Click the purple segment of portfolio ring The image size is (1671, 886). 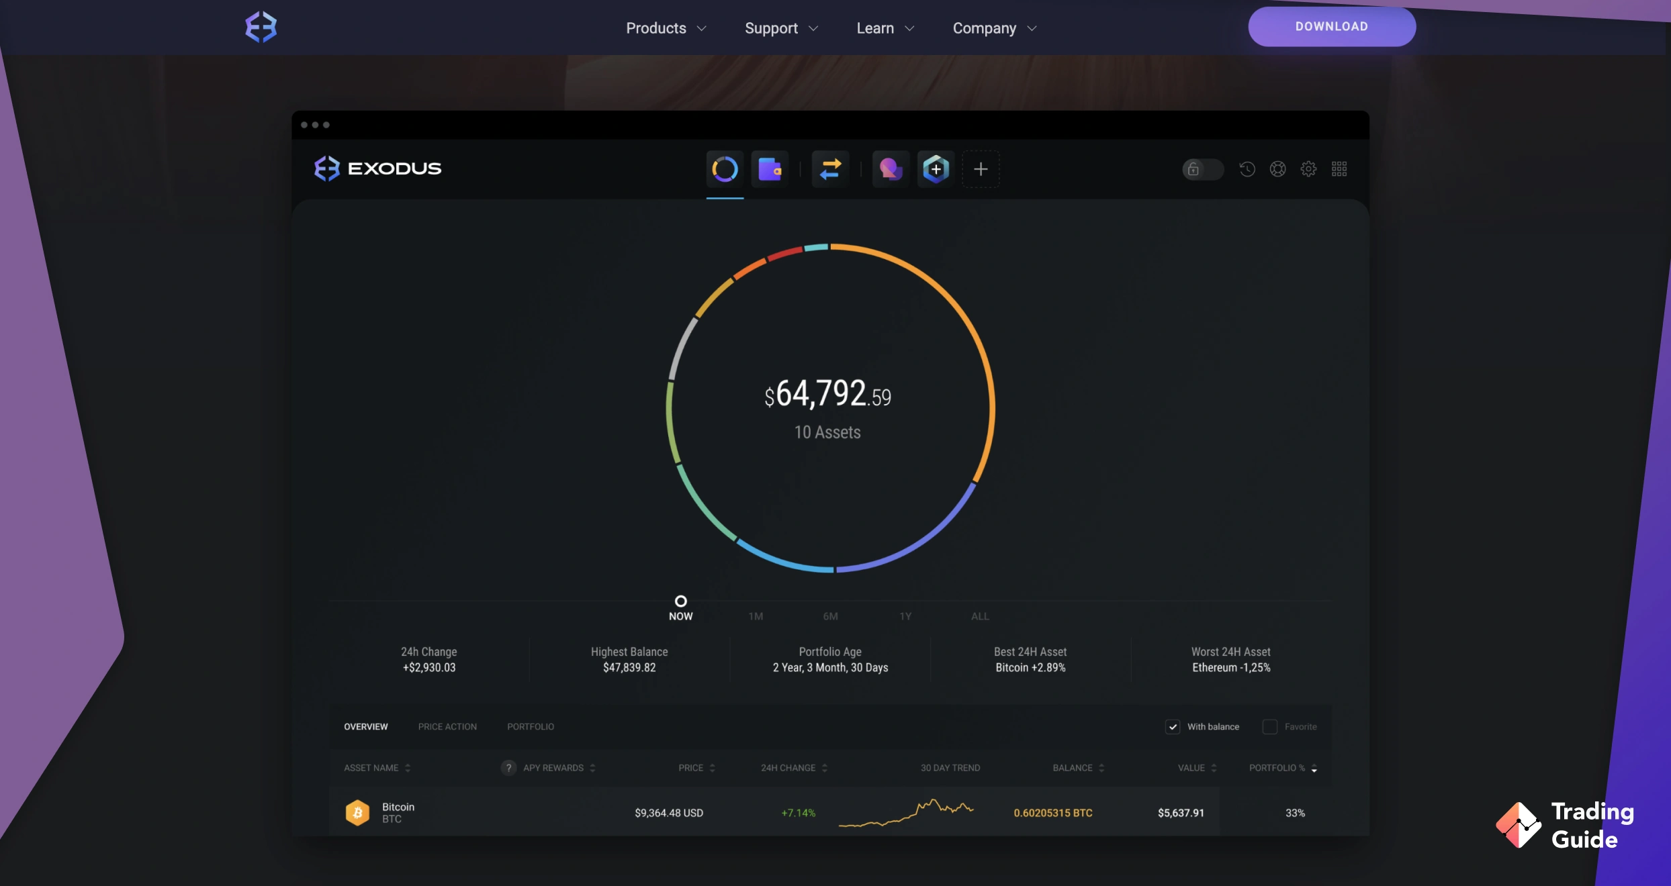[x=920, y=541]
